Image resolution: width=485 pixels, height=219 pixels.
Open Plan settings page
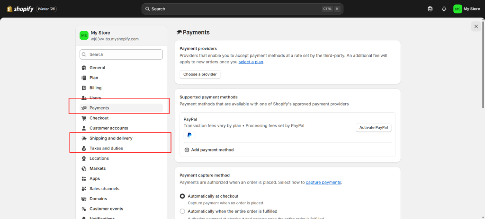coord(121,78)
